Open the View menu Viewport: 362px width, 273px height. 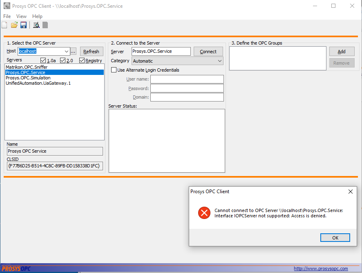[21, 16]
